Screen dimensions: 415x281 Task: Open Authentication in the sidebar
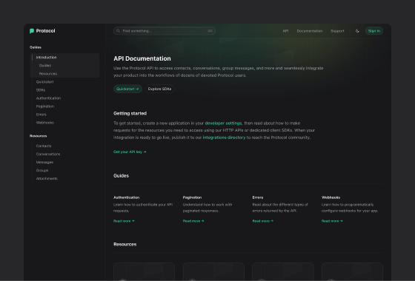[48, 98]
